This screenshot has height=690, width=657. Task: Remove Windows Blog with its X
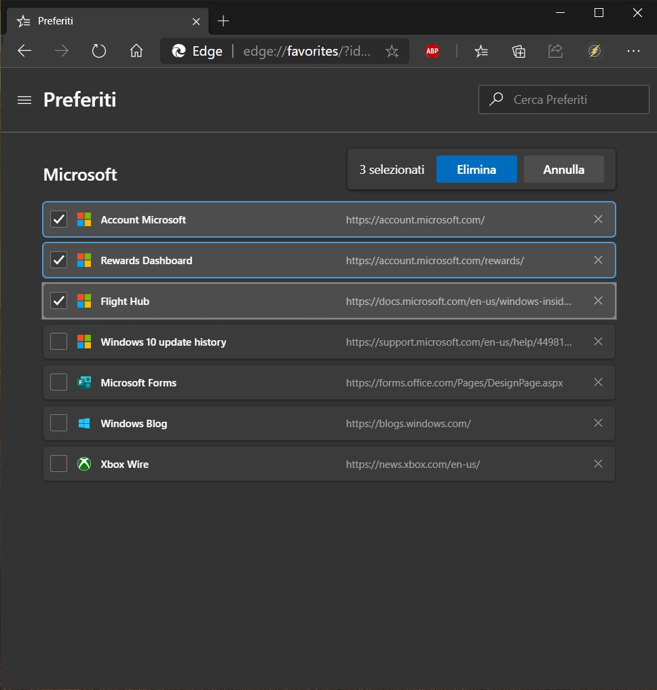pos(598,423)
